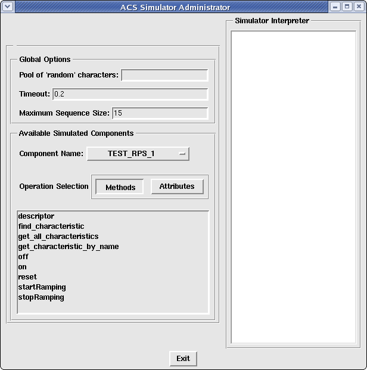Screen dimensions: 367x370
Task: Select startRamping in the methods list
Action: [42, 287]
